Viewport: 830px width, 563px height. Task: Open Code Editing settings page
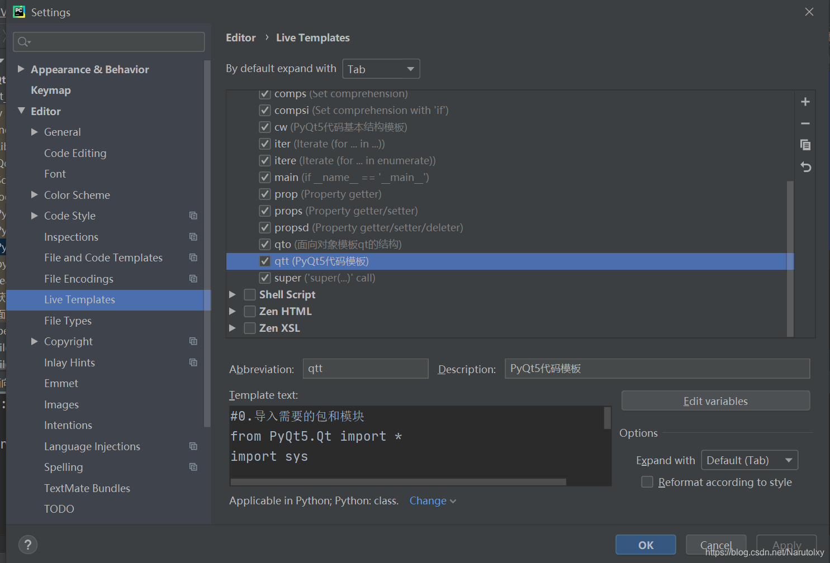(x=75, y=153)
